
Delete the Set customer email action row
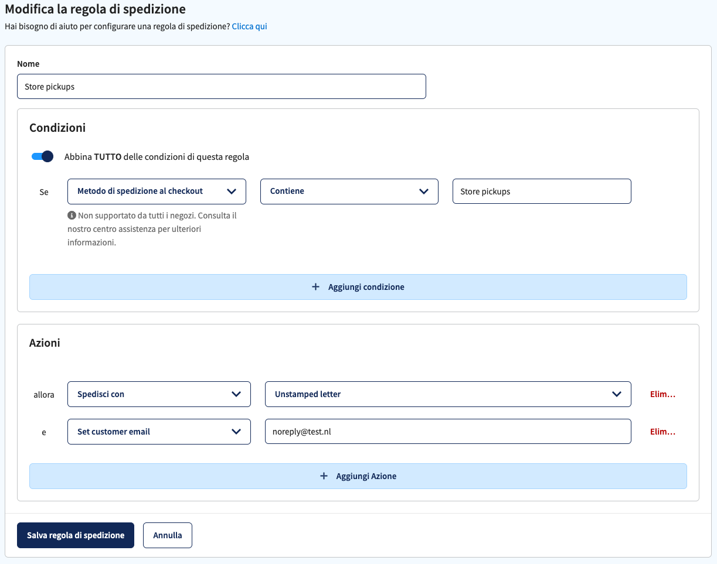click(x=663, y=432)
